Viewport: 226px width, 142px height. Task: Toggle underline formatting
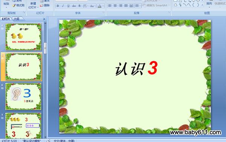[68, 6]
